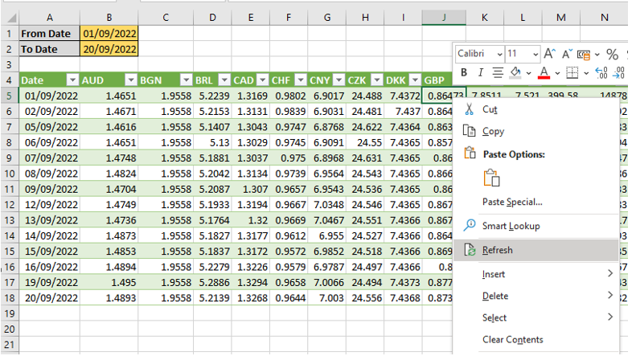Select CZK value 24.622
The image size is (632, 356).
click(x=365, y=127)
